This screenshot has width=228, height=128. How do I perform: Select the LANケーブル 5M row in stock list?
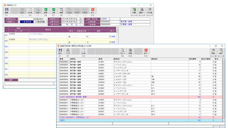click(x=140, y=76)
